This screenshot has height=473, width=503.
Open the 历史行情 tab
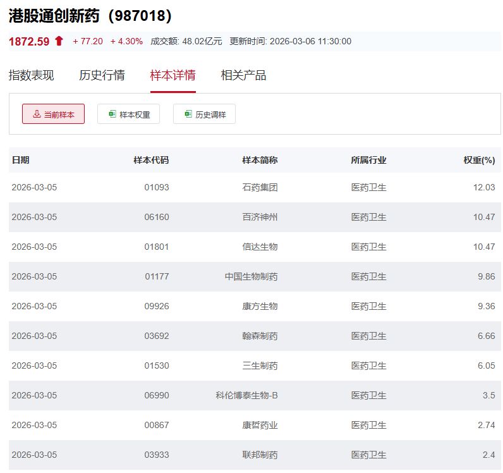click(x=102, y=75)
